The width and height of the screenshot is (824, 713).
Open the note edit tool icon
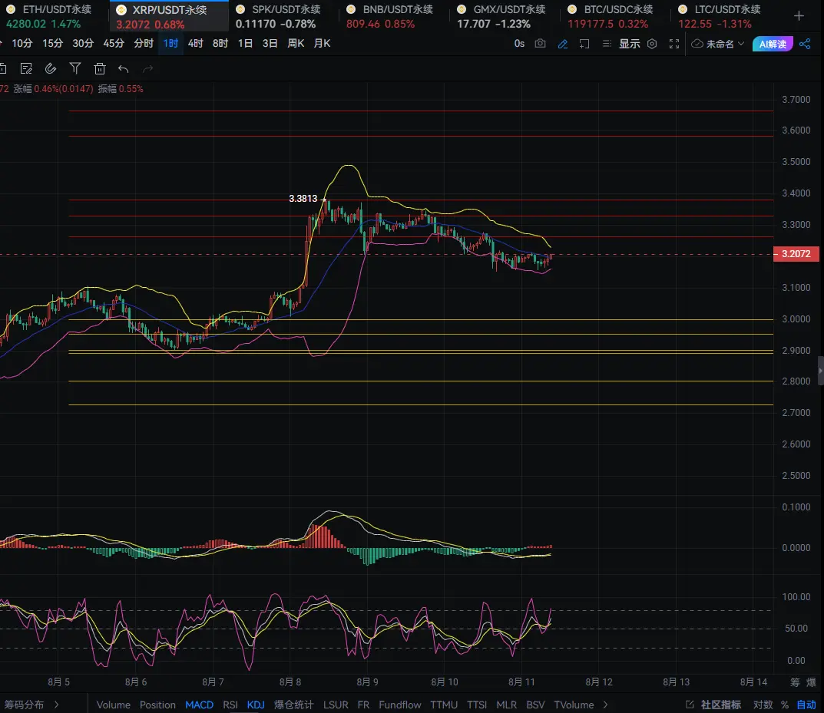[26, 68]
